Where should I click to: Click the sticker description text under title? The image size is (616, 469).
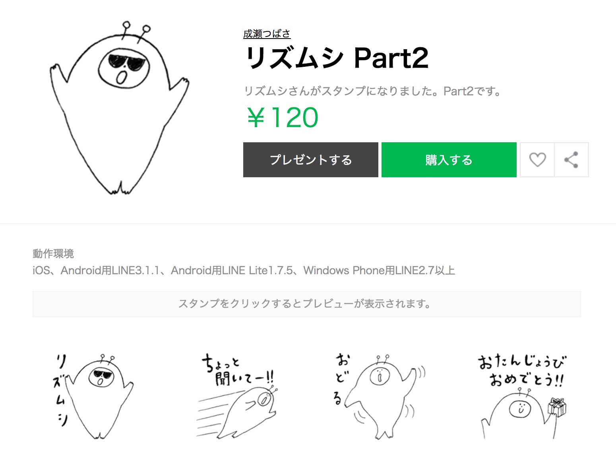(x=373, y=91)
